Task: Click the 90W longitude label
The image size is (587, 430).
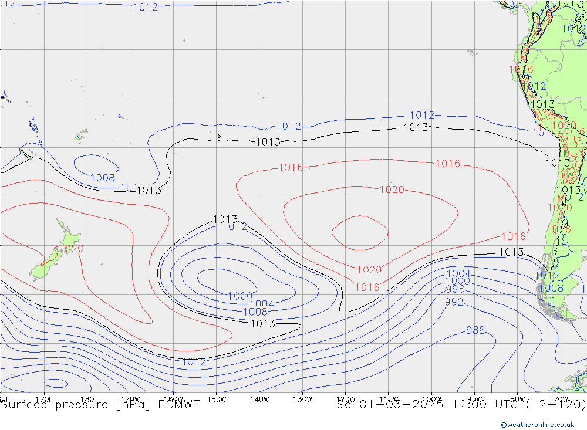Action: point(475,399)
